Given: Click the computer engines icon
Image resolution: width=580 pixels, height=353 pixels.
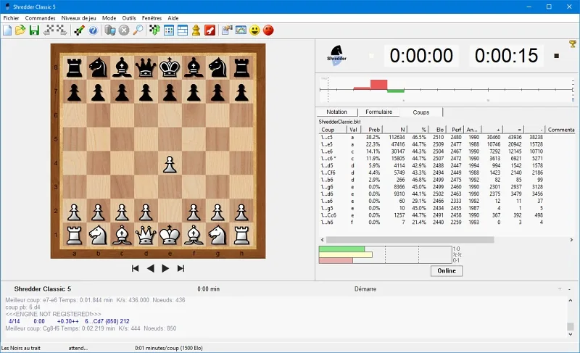Looking at the screenshot, I should click(110, 30).
